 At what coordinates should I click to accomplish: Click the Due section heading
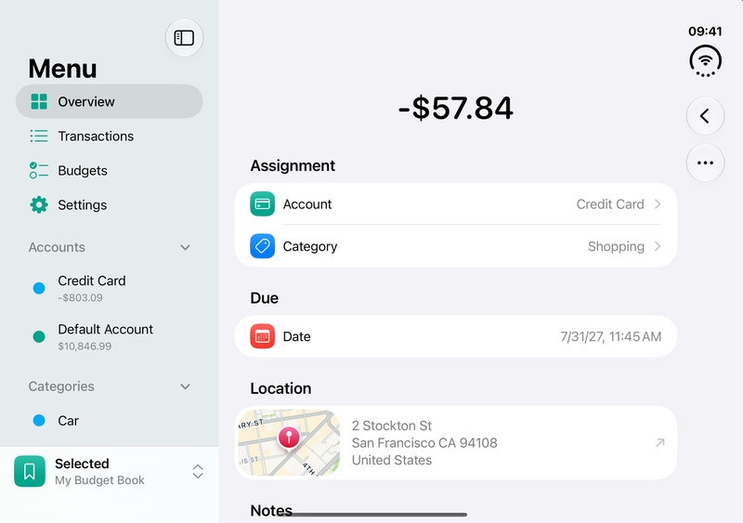point(265,298)
